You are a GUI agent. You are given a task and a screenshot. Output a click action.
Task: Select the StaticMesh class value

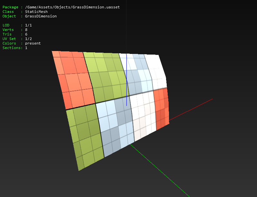[x=36, y=12]
